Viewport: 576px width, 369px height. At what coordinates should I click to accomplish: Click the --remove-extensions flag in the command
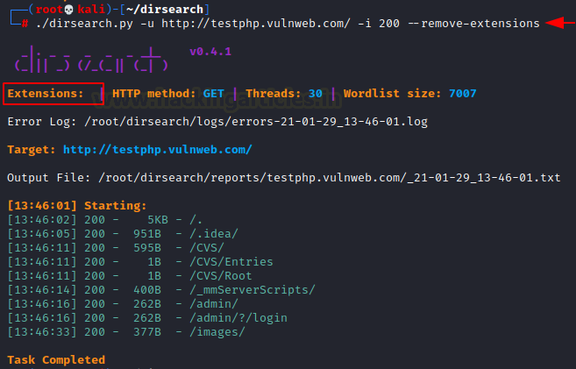pos(473,24)
